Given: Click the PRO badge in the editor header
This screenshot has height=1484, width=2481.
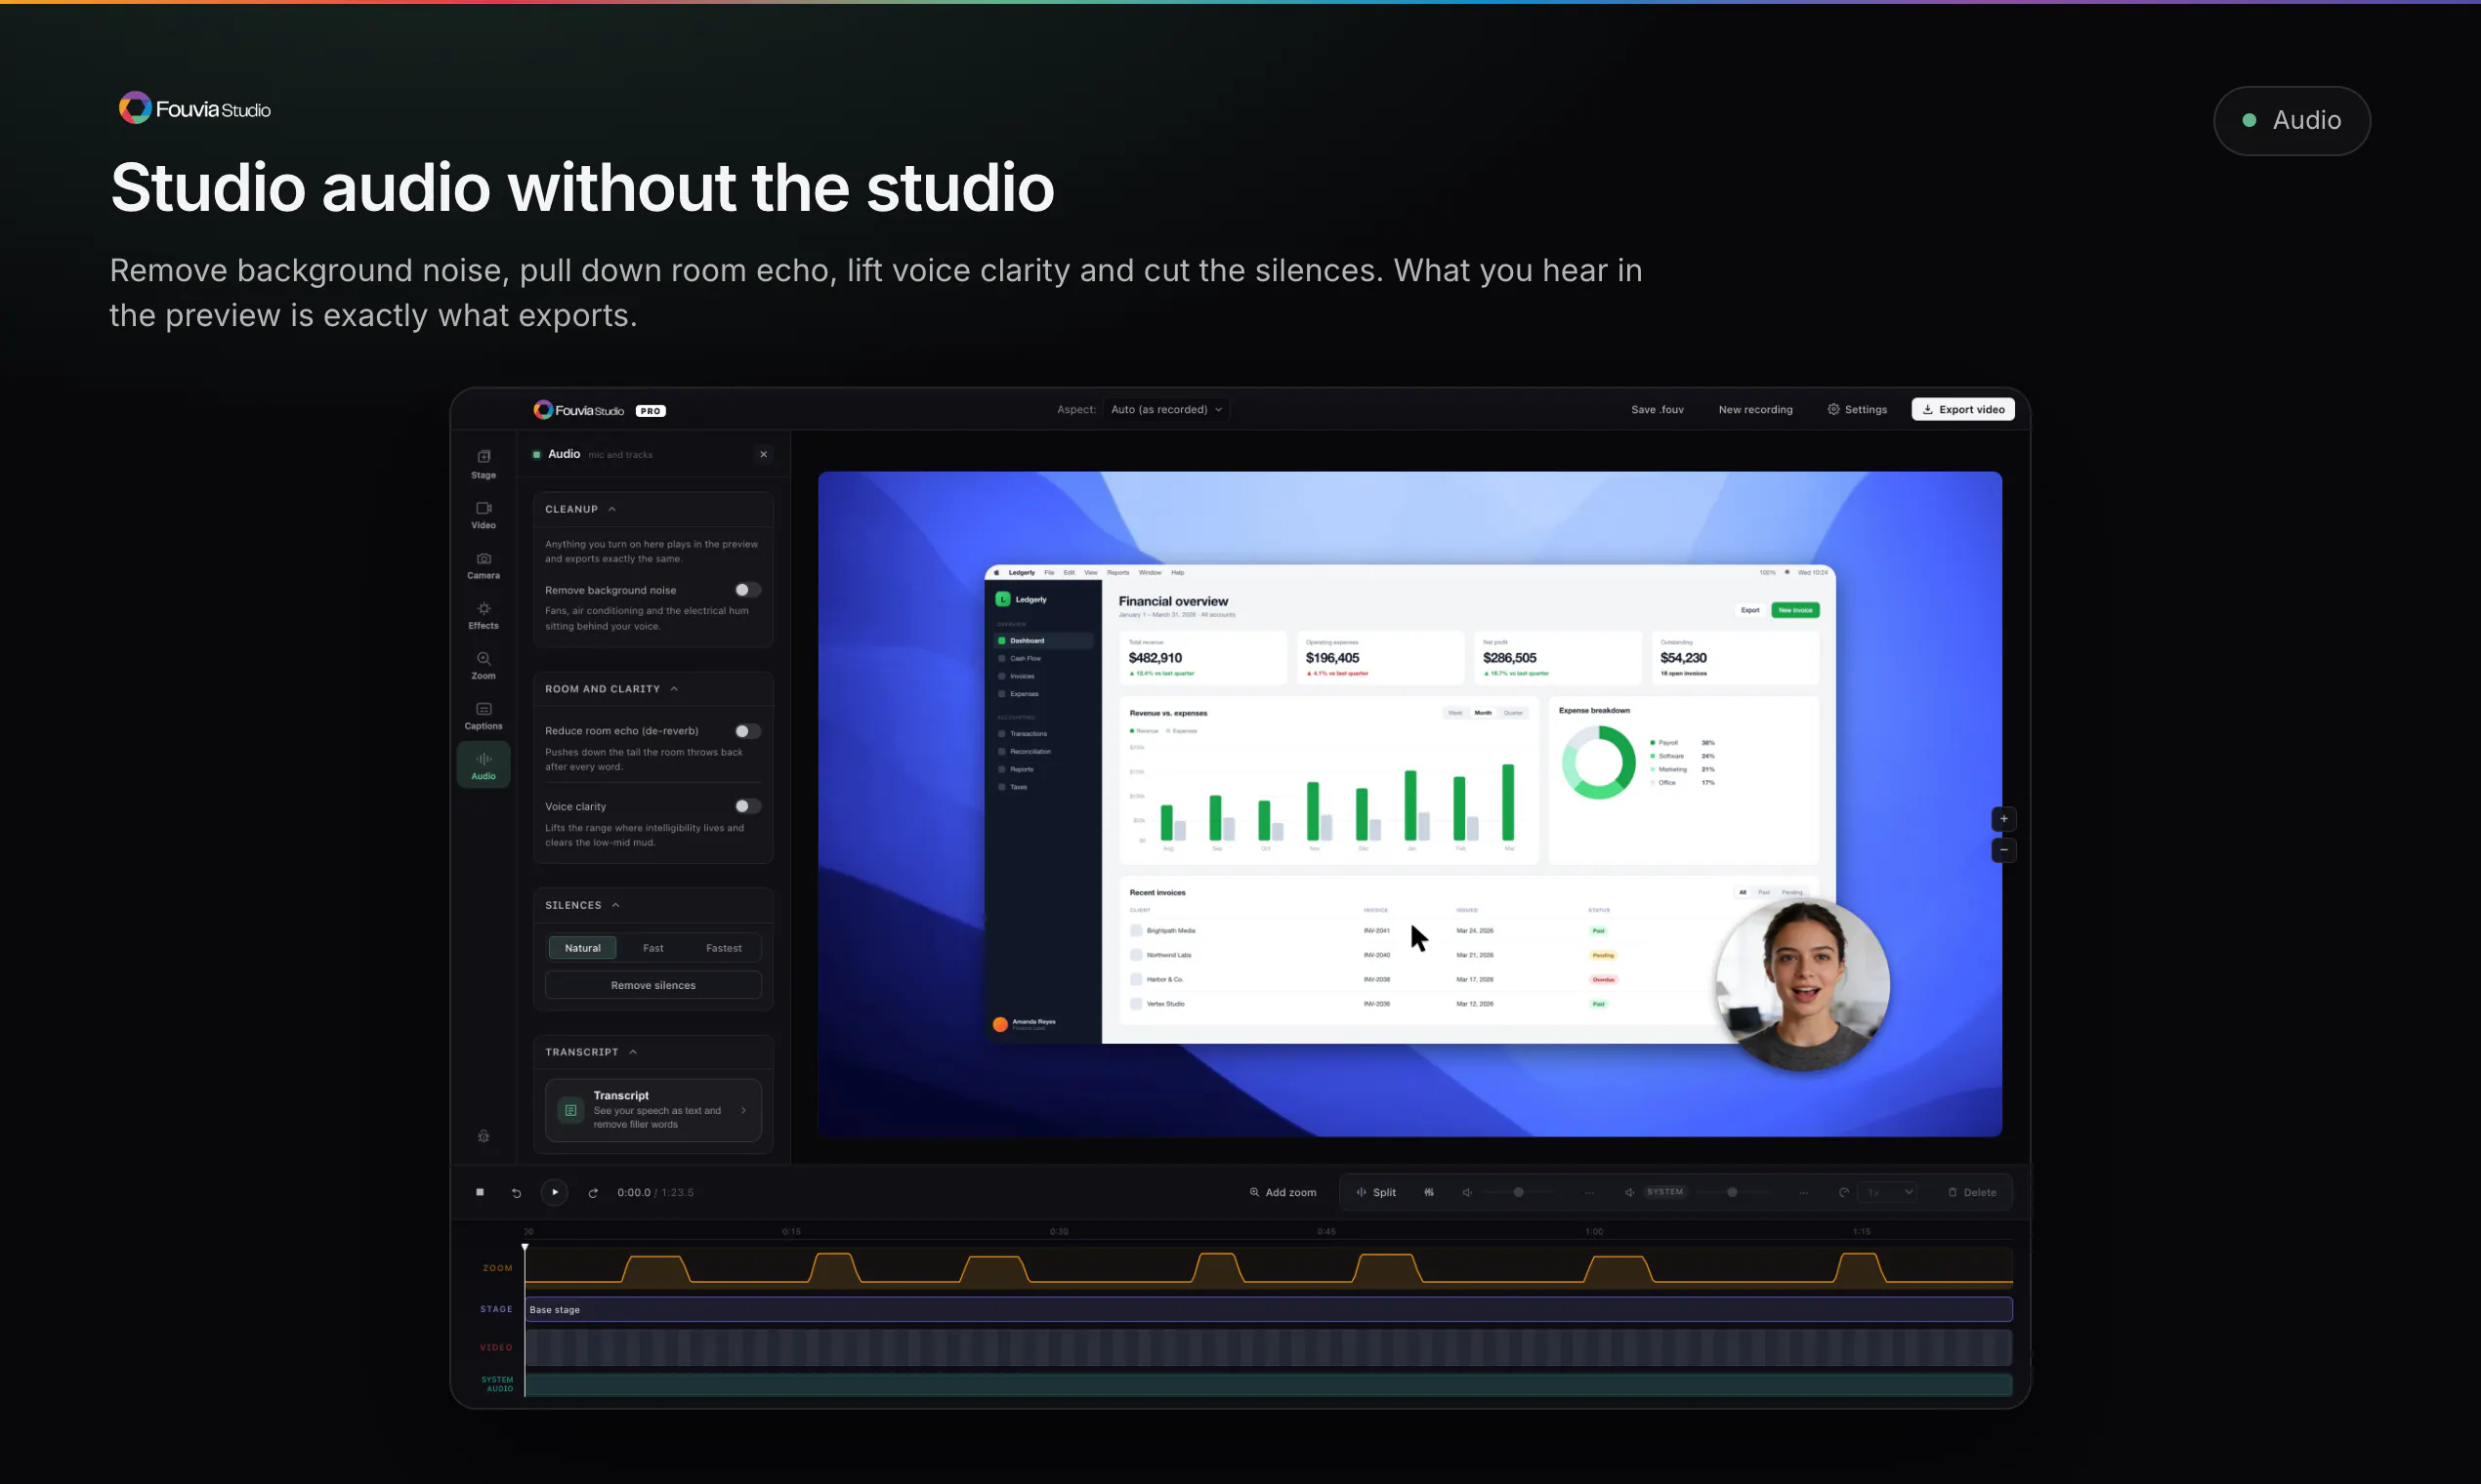Looking at the screenshot, I should point(651,411).
